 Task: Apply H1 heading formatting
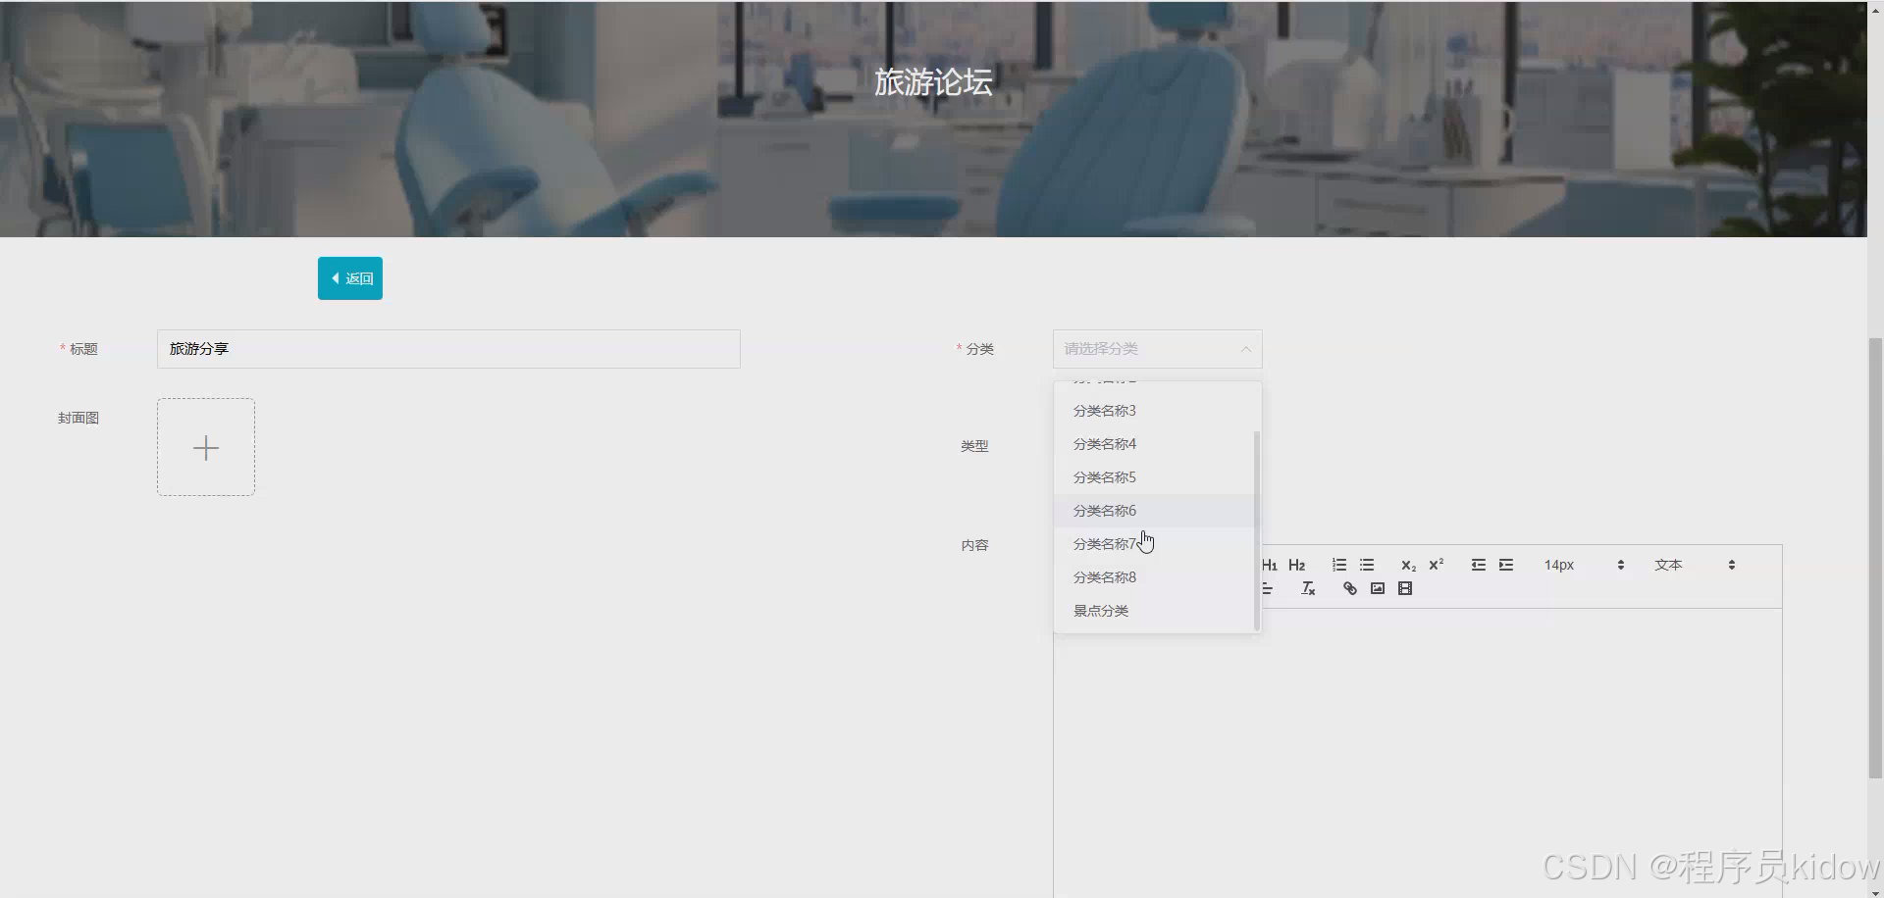pyautogui.click(x=1268, y=565)
